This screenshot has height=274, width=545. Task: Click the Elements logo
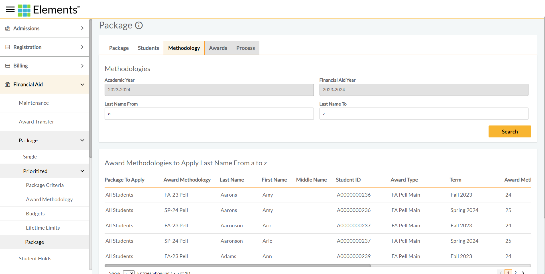pyautogui.click(x=49, y=10)
